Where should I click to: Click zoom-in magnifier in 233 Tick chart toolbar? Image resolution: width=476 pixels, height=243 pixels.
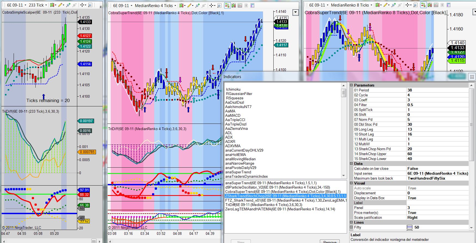coord(90,5)
